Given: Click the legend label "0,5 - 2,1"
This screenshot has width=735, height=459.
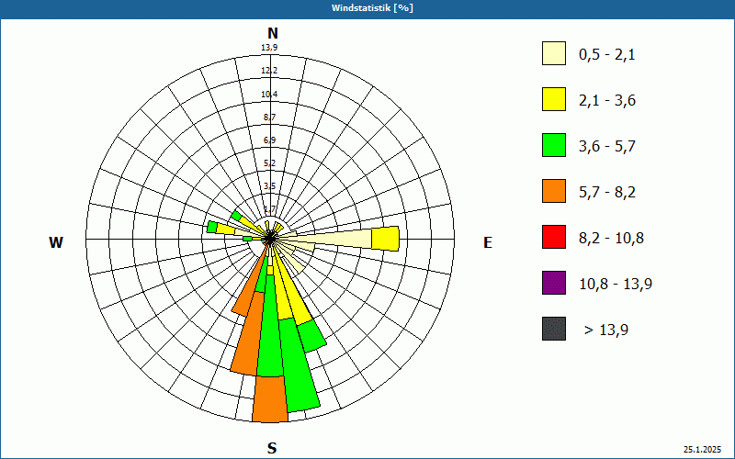Looking at the screenshot, I should pos(607,55).
